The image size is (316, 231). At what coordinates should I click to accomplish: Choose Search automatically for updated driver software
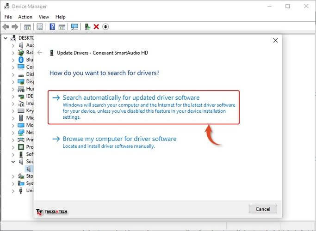pyautogui.click(x=144, y=107)
